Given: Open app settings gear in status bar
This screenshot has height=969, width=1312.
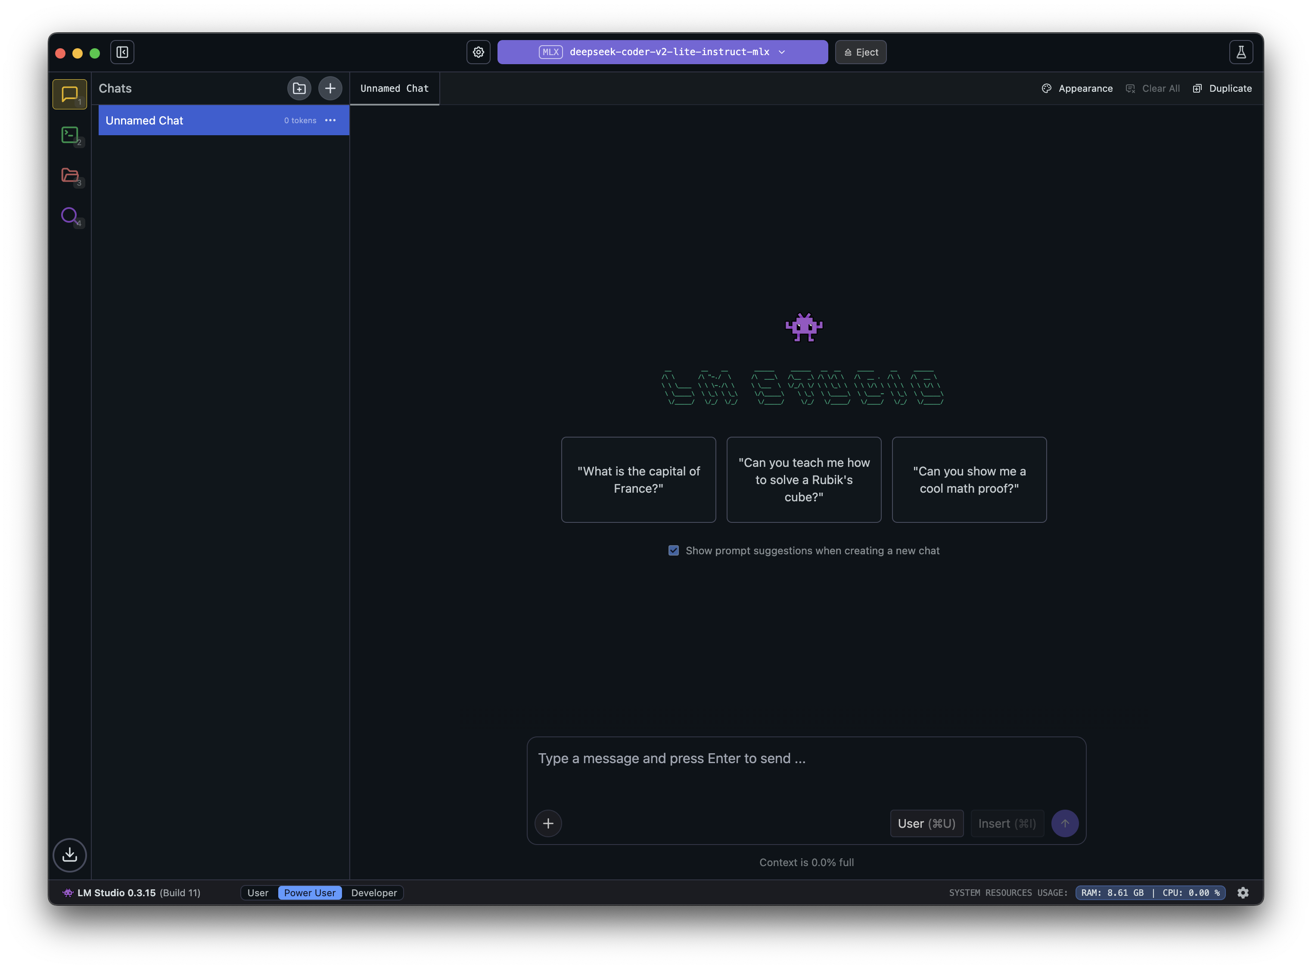Looking at the screenshot, I should (x=1243, y=893).
